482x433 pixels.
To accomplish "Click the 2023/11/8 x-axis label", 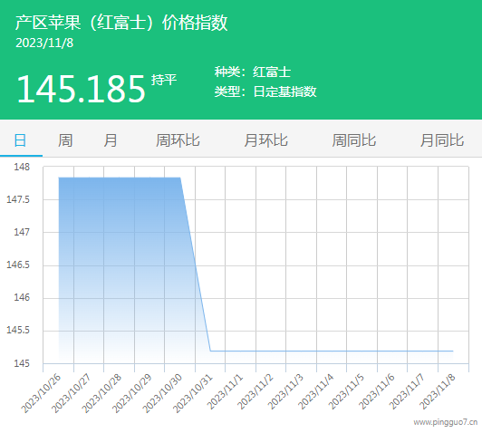I will [x=437, y=391].
